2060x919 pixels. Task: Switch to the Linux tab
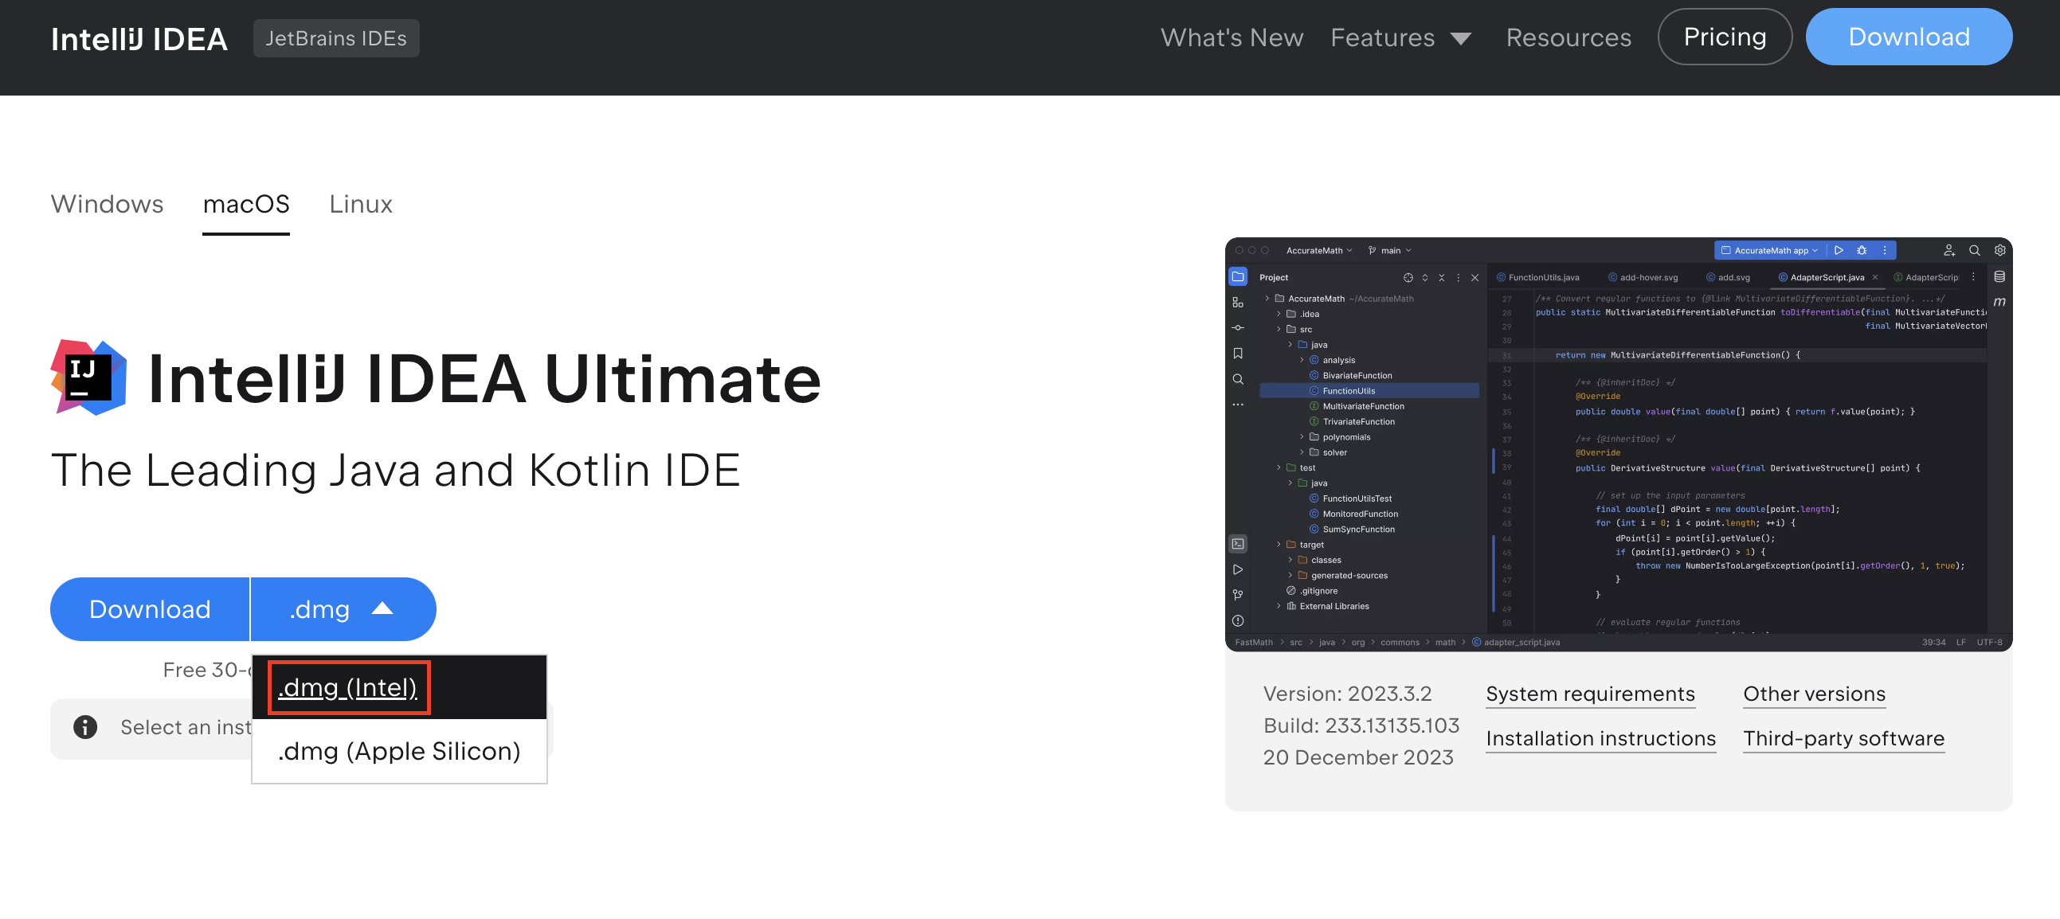[x=361, y=204]
